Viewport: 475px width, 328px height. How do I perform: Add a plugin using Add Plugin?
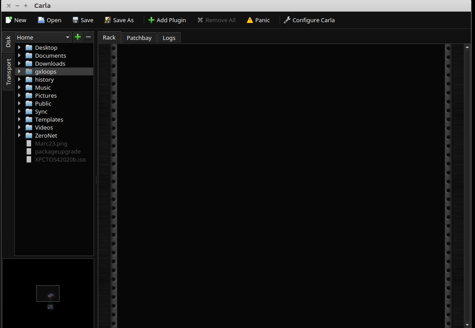coord(167,20)
